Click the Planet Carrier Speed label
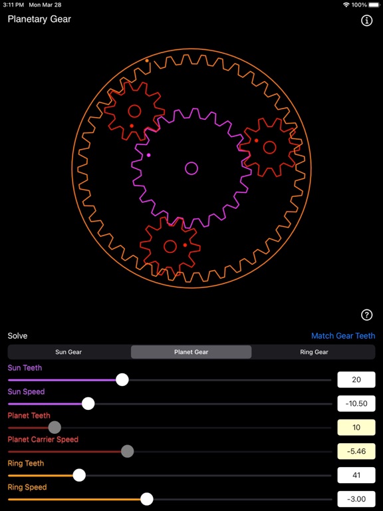 [43, 439]
